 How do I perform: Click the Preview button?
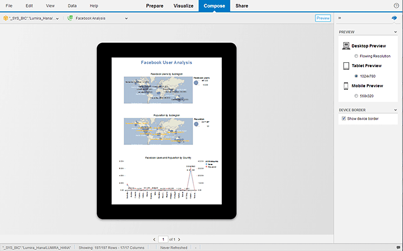click(323, 18)
